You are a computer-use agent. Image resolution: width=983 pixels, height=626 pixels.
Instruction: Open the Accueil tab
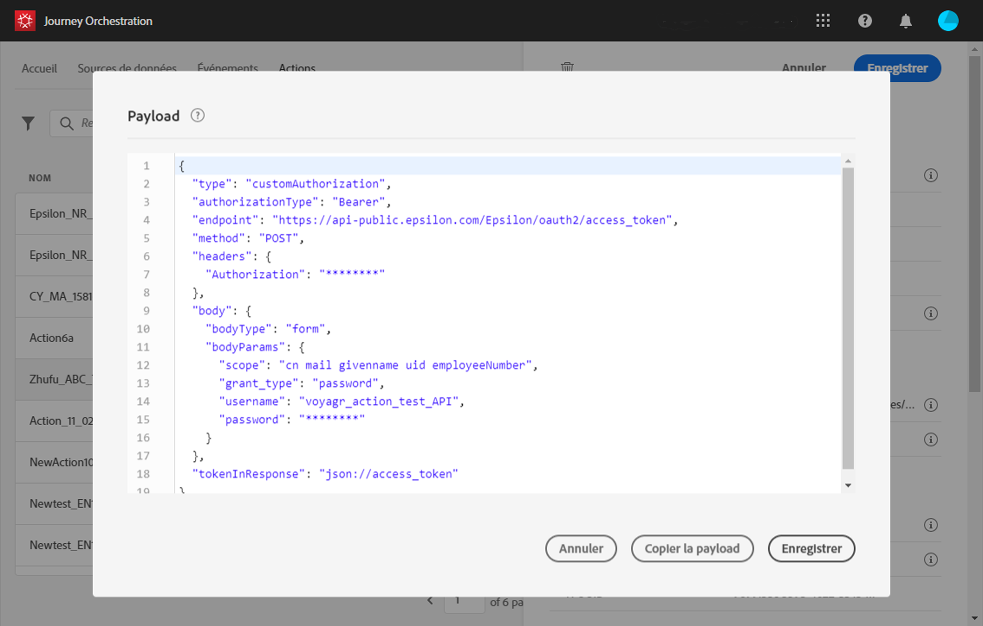click(x=39, y=68)
